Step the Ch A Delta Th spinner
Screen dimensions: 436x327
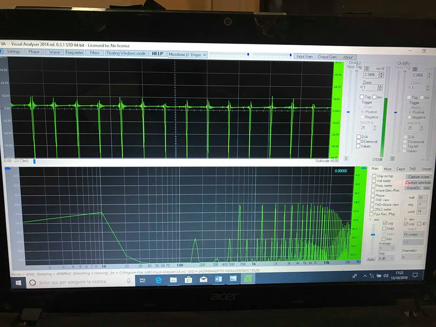(375, 128)
